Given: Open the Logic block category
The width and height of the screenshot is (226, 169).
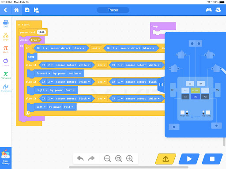Looking at the screenshot, I should coord(6,37).
